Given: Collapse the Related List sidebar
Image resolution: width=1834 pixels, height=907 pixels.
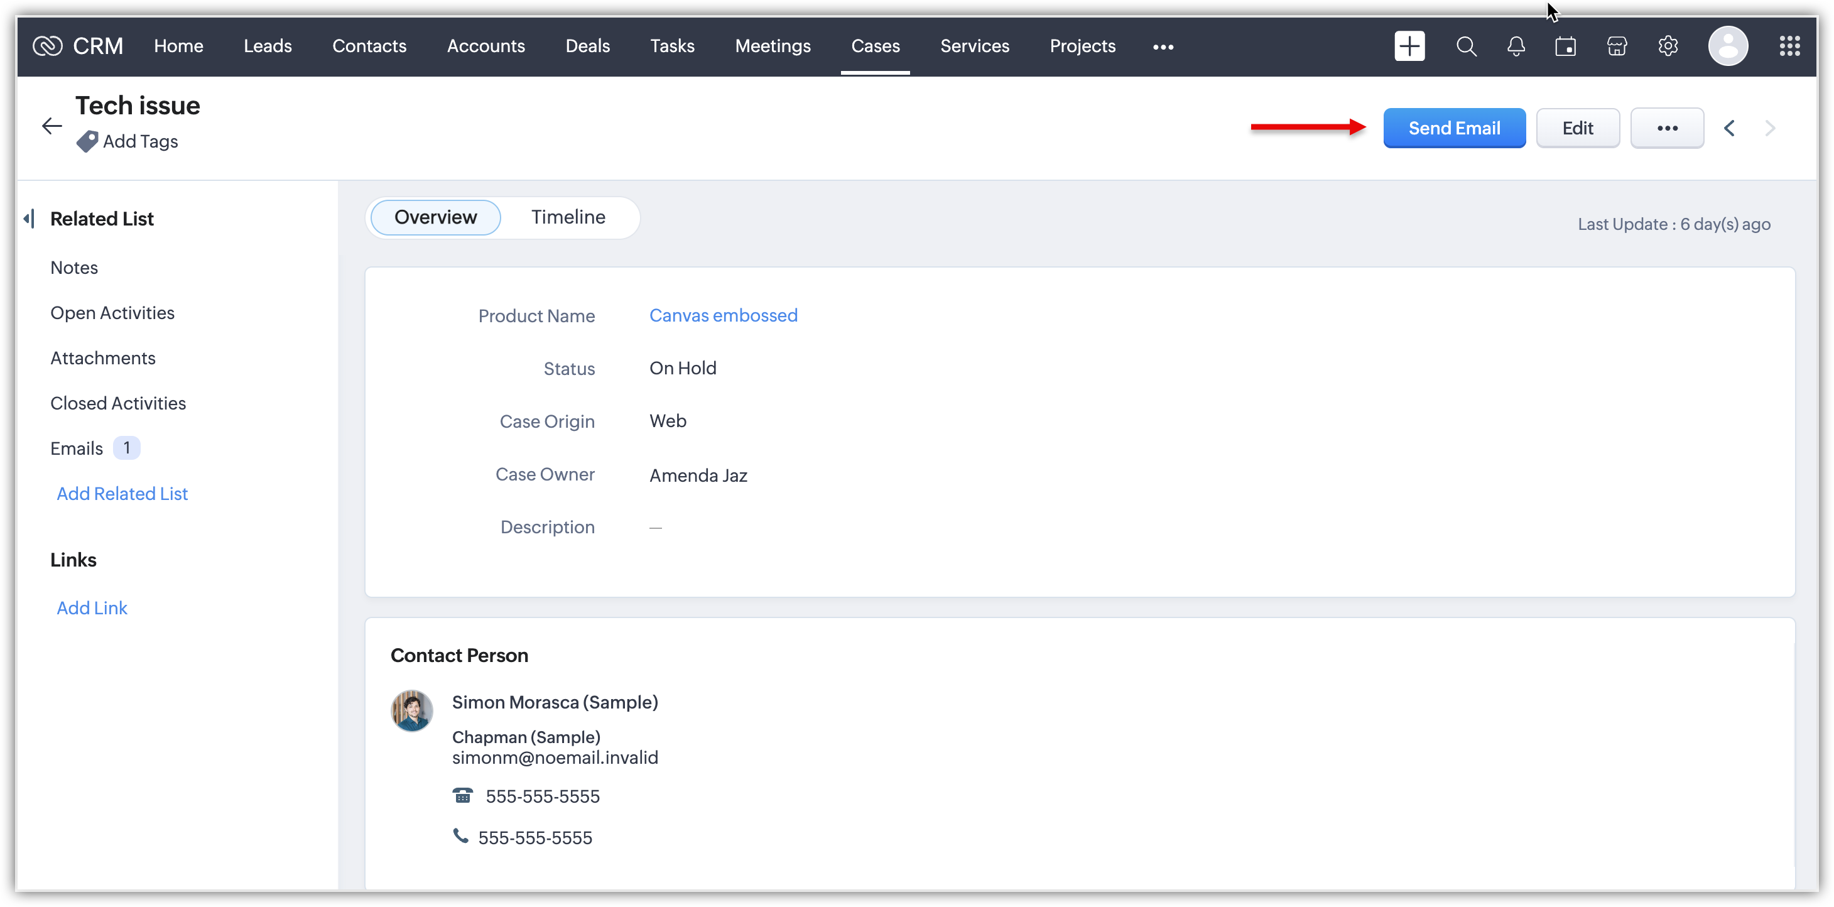Looking at the screenshot, I should point(28,219).
